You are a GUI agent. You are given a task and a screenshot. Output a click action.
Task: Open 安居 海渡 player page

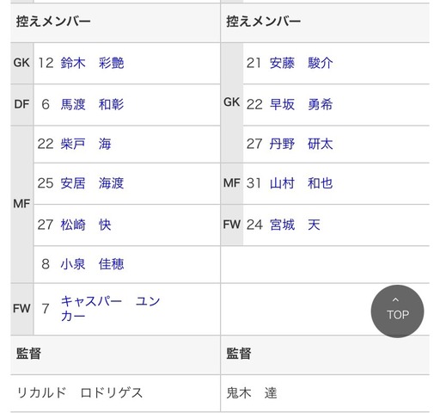pyautogui.click(x=92, y=183)
